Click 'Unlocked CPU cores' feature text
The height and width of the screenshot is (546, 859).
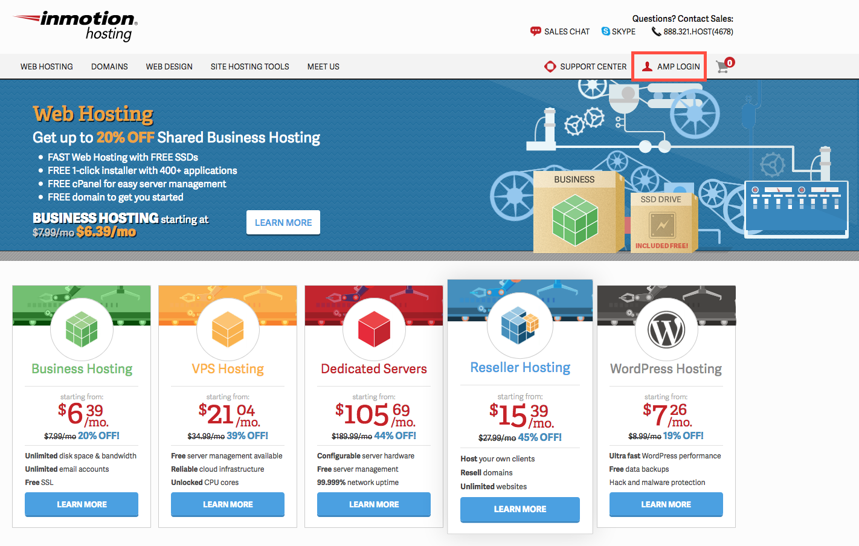pos(205,483)
